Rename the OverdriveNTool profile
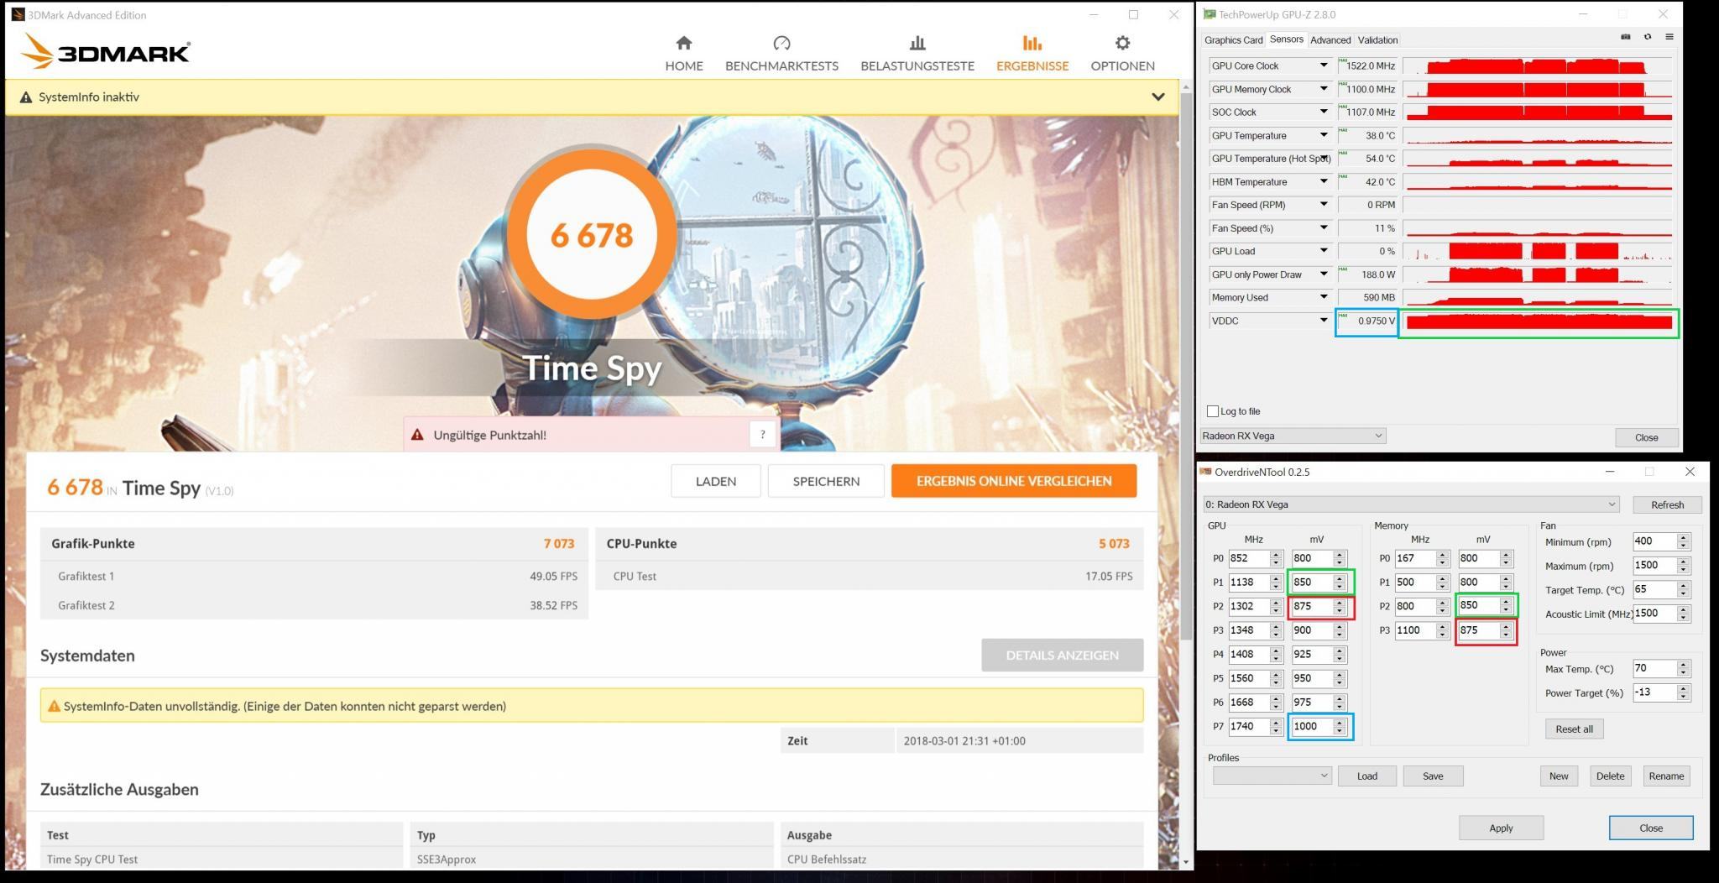 pyautogui.click(x=1666, y=776)
